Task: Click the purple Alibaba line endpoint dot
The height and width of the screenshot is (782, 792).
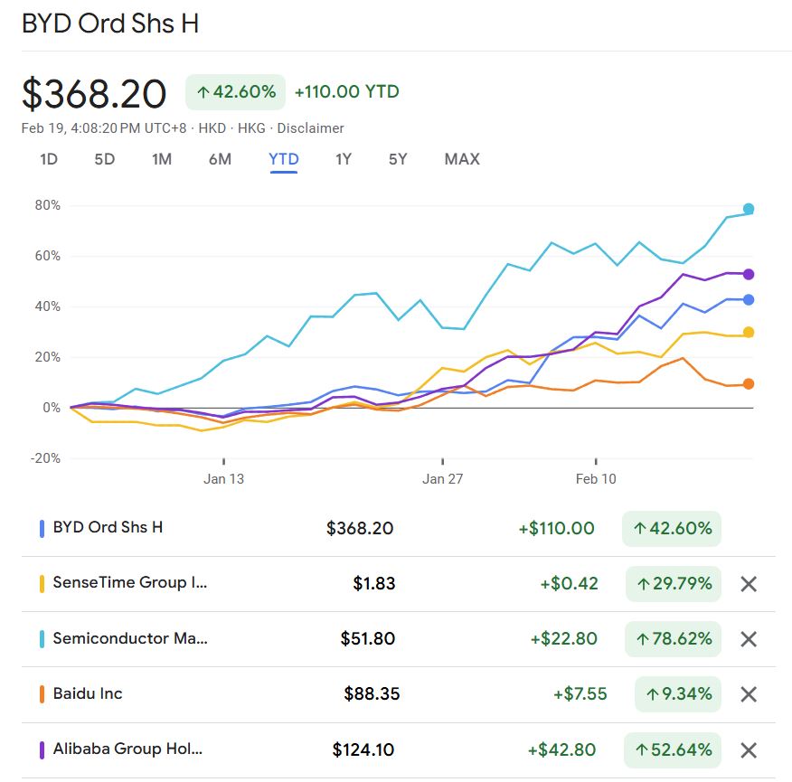Action: 749,274
